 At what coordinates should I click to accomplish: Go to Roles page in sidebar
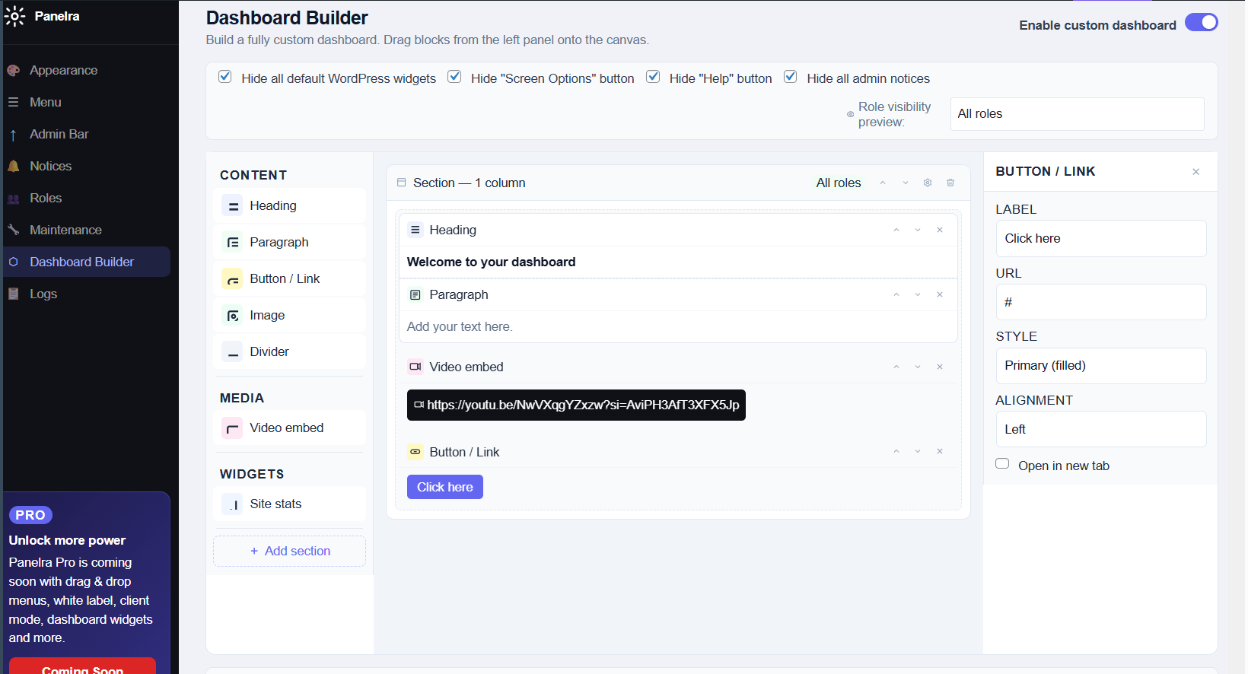[x=46, y=199]
